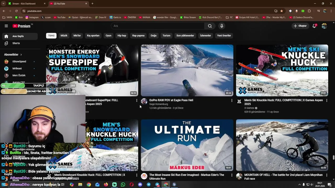Click the Oluştur create button
Image resolution: width=335 pixels, height=188 pixels.
[x=300, y=26]
